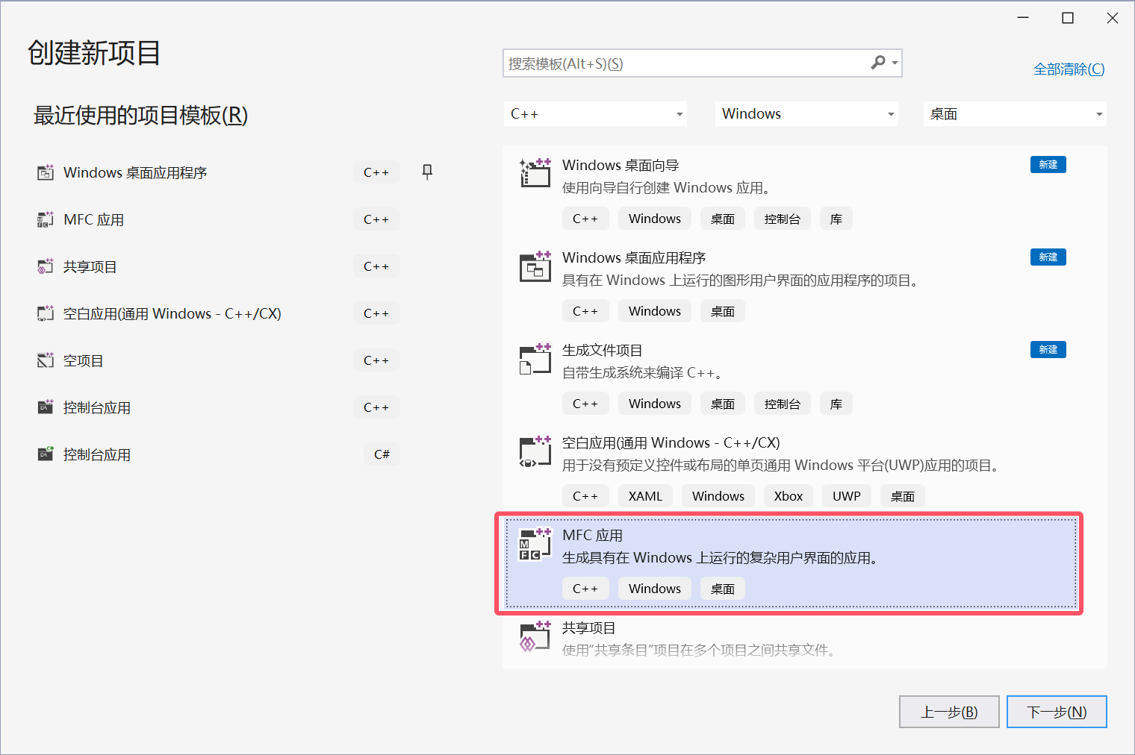The image size is (1135, 755).
Task: Open recent 控制台应用 with C++ tag
Action: [97, 407]
